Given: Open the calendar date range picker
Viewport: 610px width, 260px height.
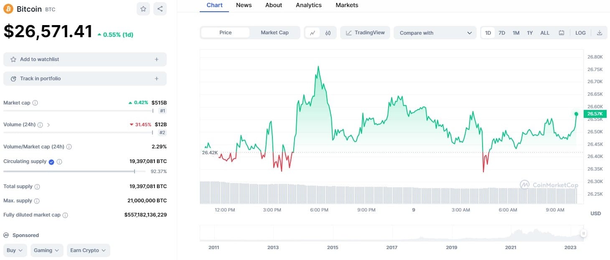Looking at the screenshot, I should point(562,33).
